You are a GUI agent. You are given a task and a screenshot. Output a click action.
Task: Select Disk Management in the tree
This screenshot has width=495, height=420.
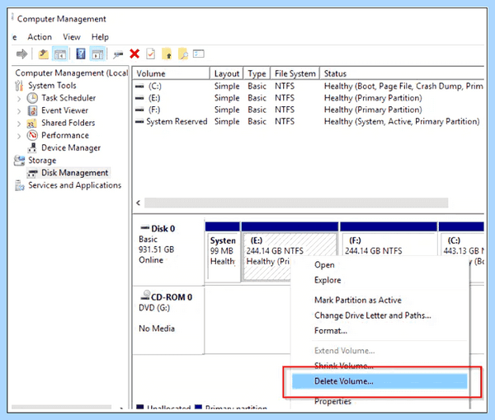75,173
